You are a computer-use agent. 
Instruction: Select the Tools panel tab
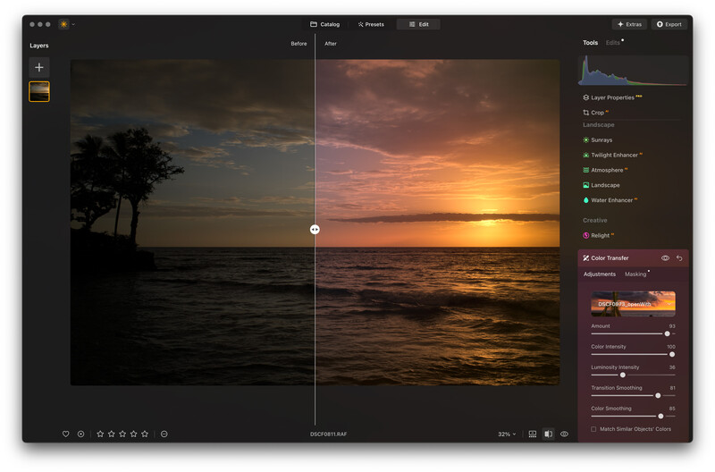click(x=590, y=43)
